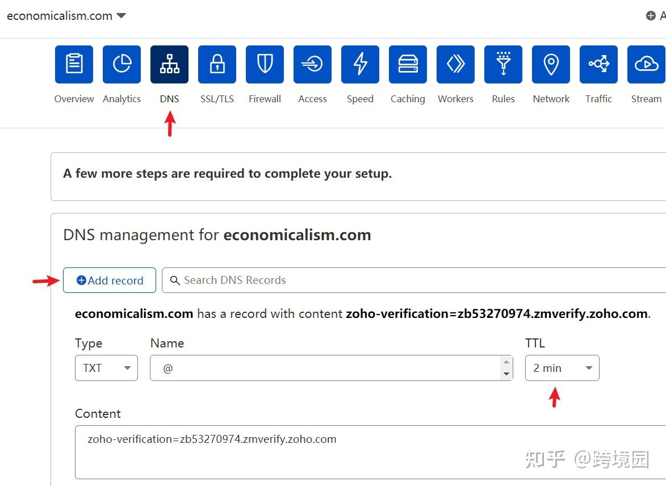This screenshot has width=666, height=486.
Task: Go to the Analytics tab label
Action: pyautogui.click(x=122, y=99)
